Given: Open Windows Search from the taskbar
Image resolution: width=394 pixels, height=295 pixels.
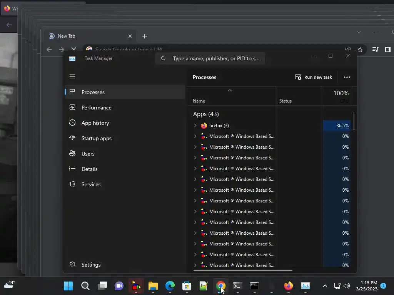Looking at the screenshot, I should [x=85, y=286].
